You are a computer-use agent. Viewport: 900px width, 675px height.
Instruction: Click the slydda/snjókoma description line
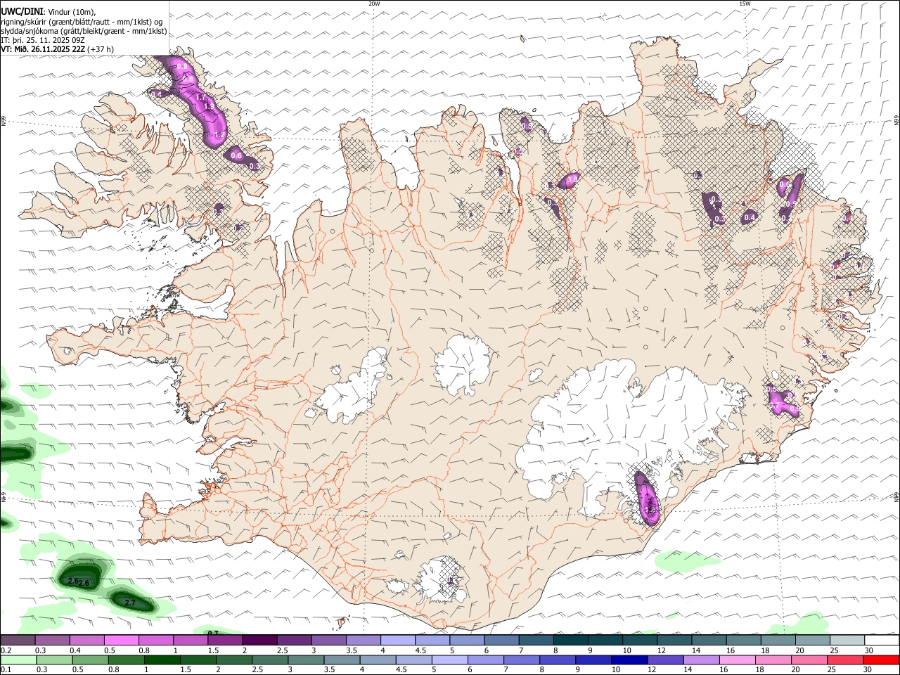point(84,31)
